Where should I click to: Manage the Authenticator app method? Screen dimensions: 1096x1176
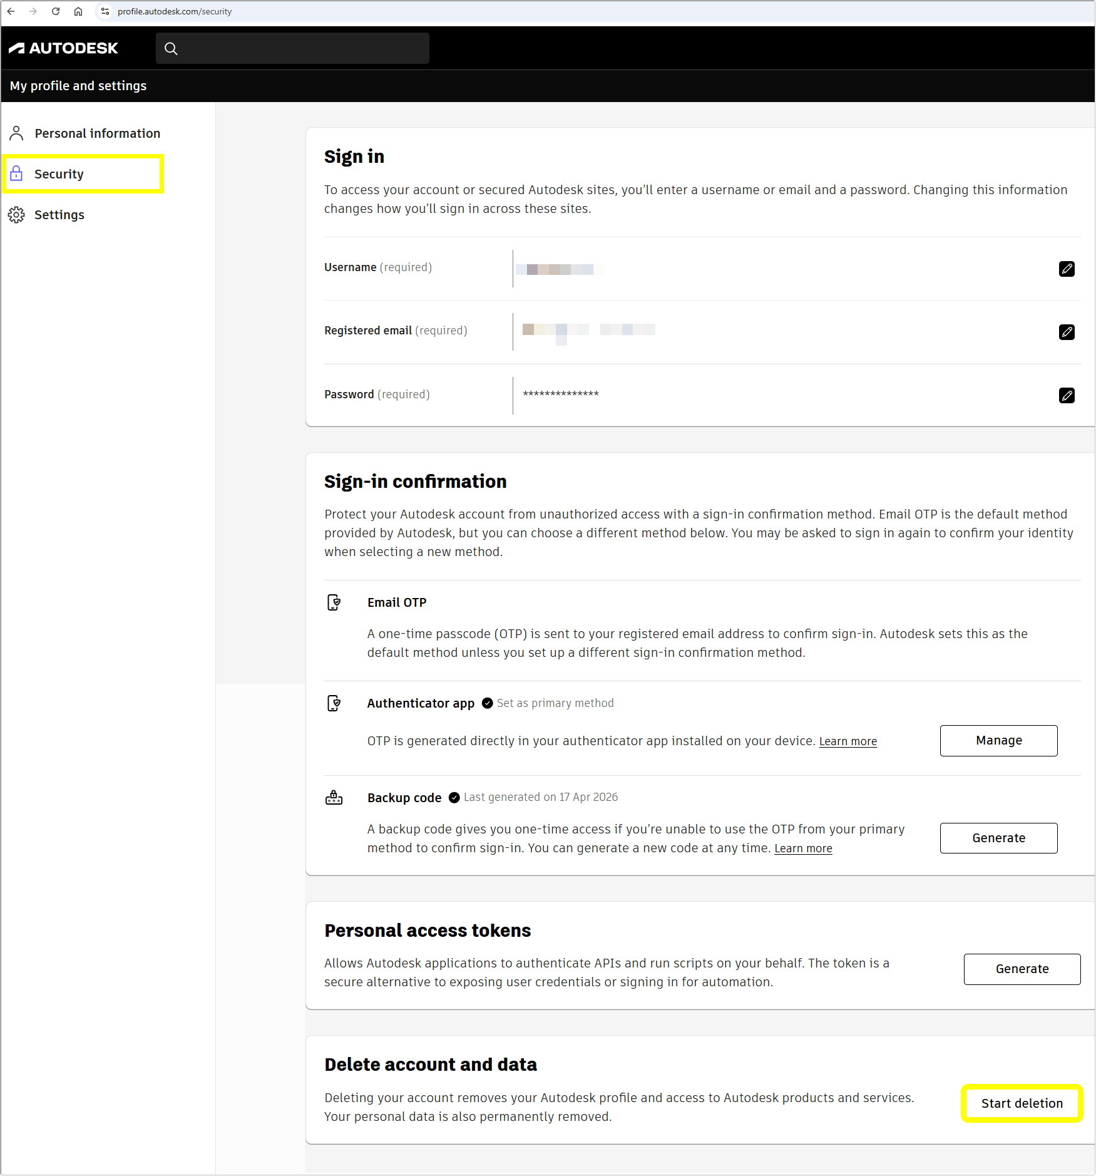click(998, 740)
